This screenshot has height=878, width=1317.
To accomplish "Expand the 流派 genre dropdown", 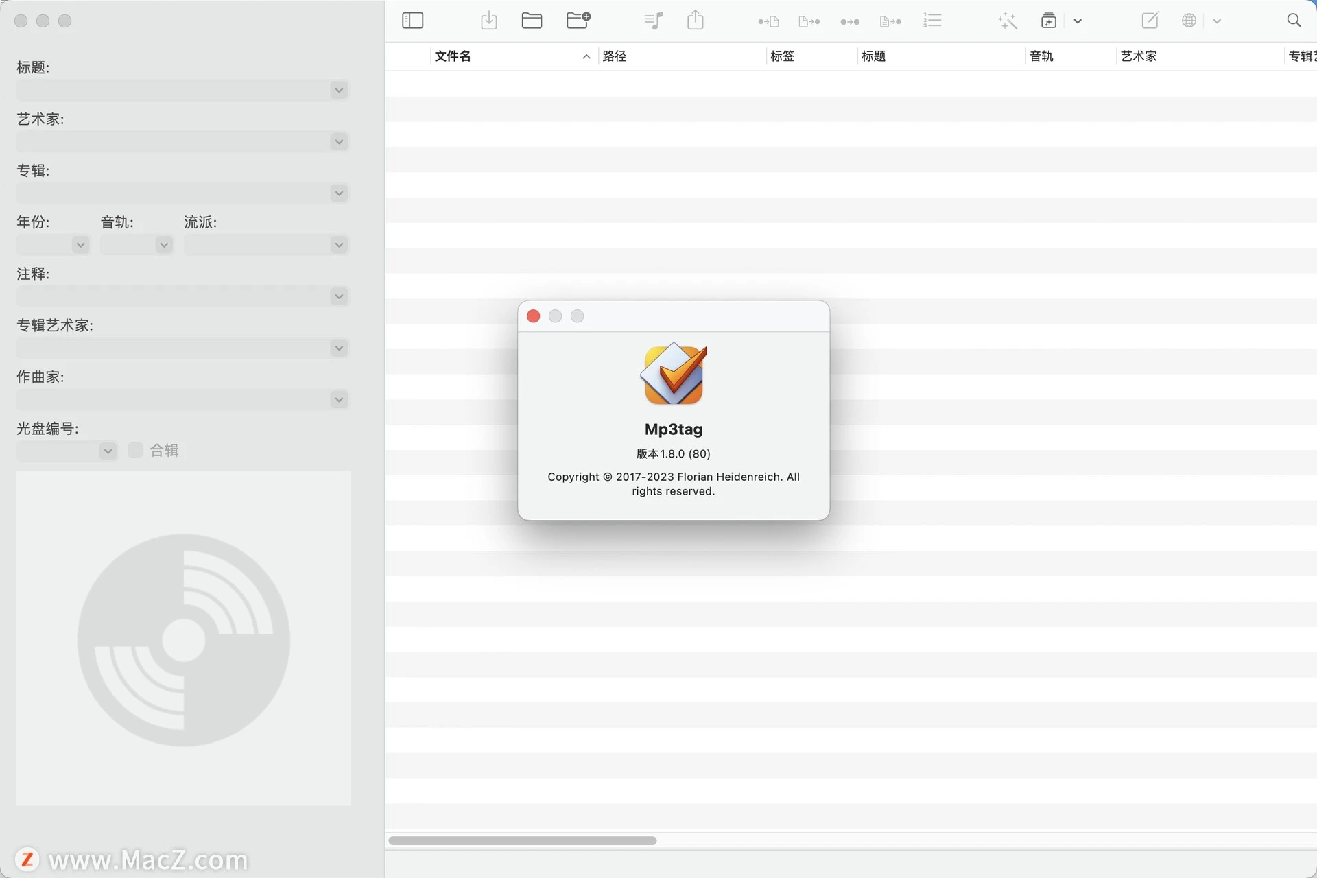I will [339, 244].
